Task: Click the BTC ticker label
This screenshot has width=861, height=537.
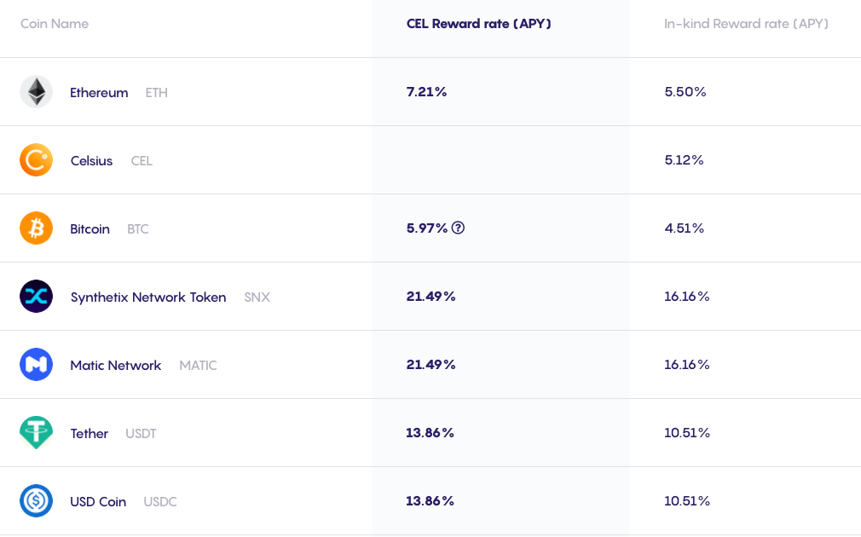Action: tap(138, 229)
